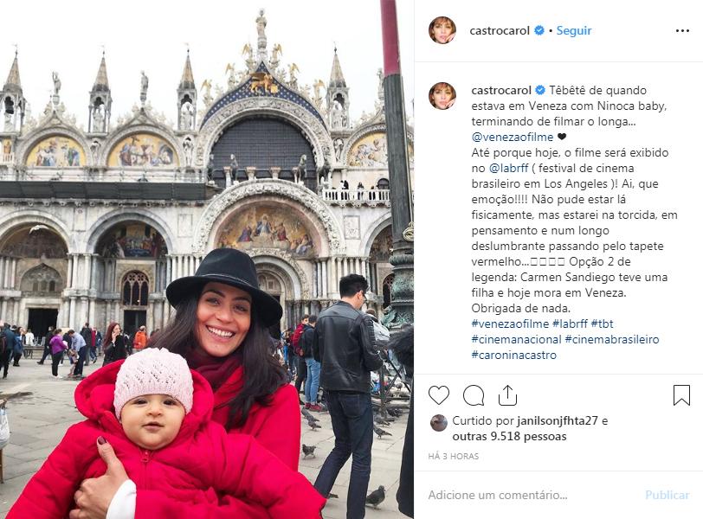Open the #cinemanacional hashtag
The image size is (703, 519).
click(x=516, y=339)
